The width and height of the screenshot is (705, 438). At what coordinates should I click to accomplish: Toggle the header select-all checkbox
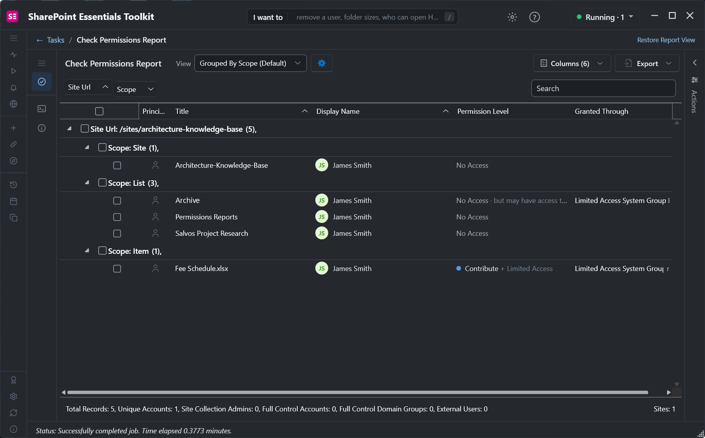click(x=99, y=111)
